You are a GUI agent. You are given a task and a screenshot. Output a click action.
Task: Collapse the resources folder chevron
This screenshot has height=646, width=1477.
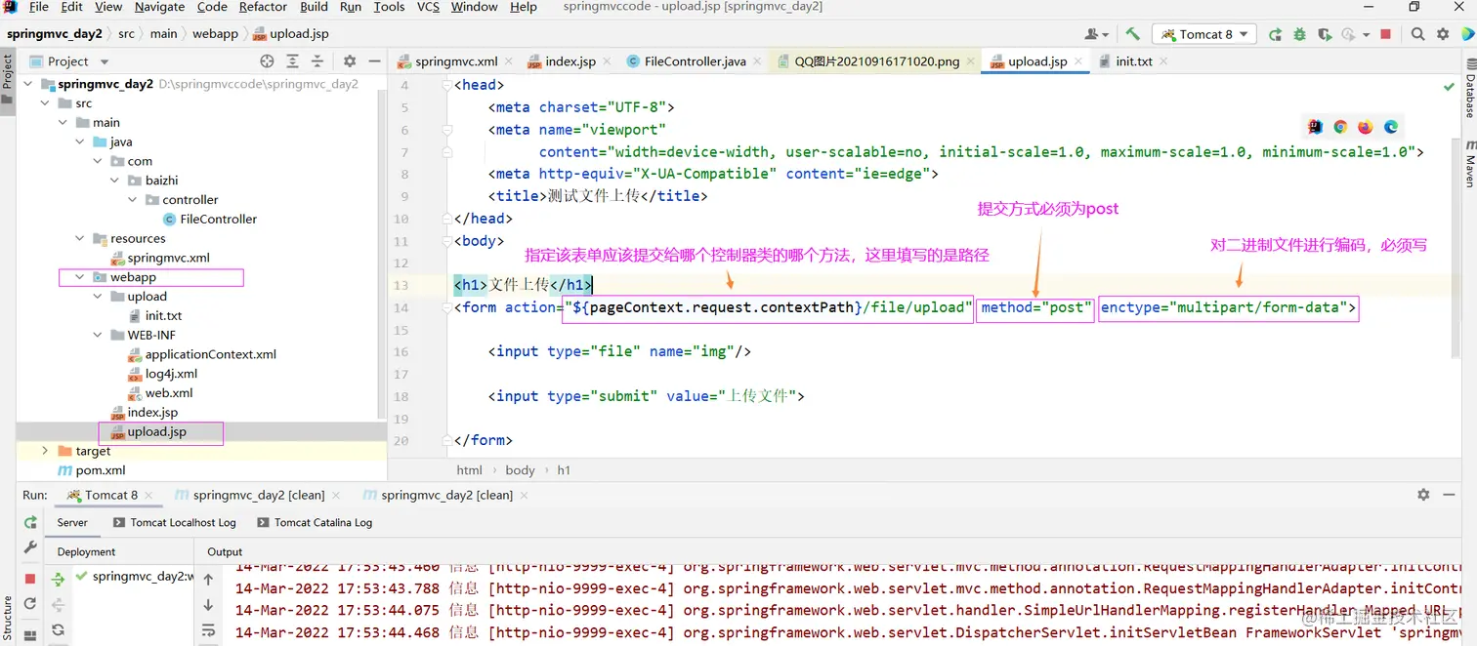[x=80, y=238]
